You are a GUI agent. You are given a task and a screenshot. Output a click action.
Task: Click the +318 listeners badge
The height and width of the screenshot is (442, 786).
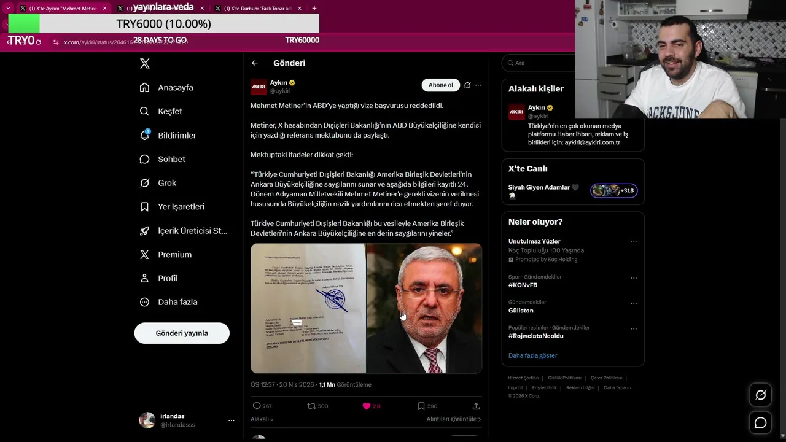tap(614, 190)
